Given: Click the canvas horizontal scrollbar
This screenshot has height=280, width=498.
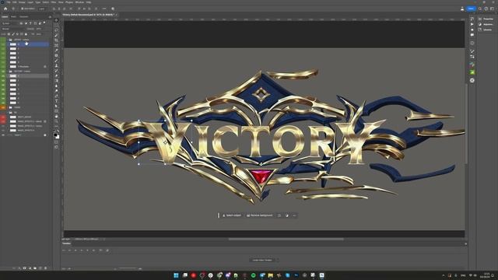Looking at the screenshot, I should [286, 239].
